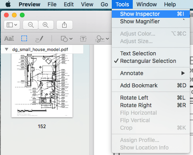193x155 pixels.
Task: Select the rectangular selection markup tool
Action: [24, 38]
